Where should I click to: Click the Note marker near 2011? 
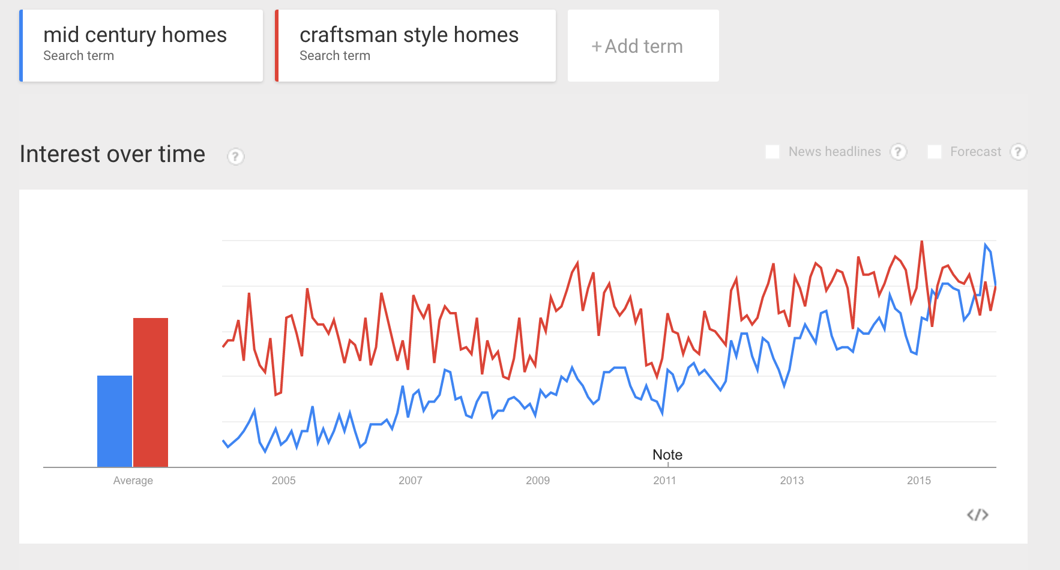(x=667, y=455)
